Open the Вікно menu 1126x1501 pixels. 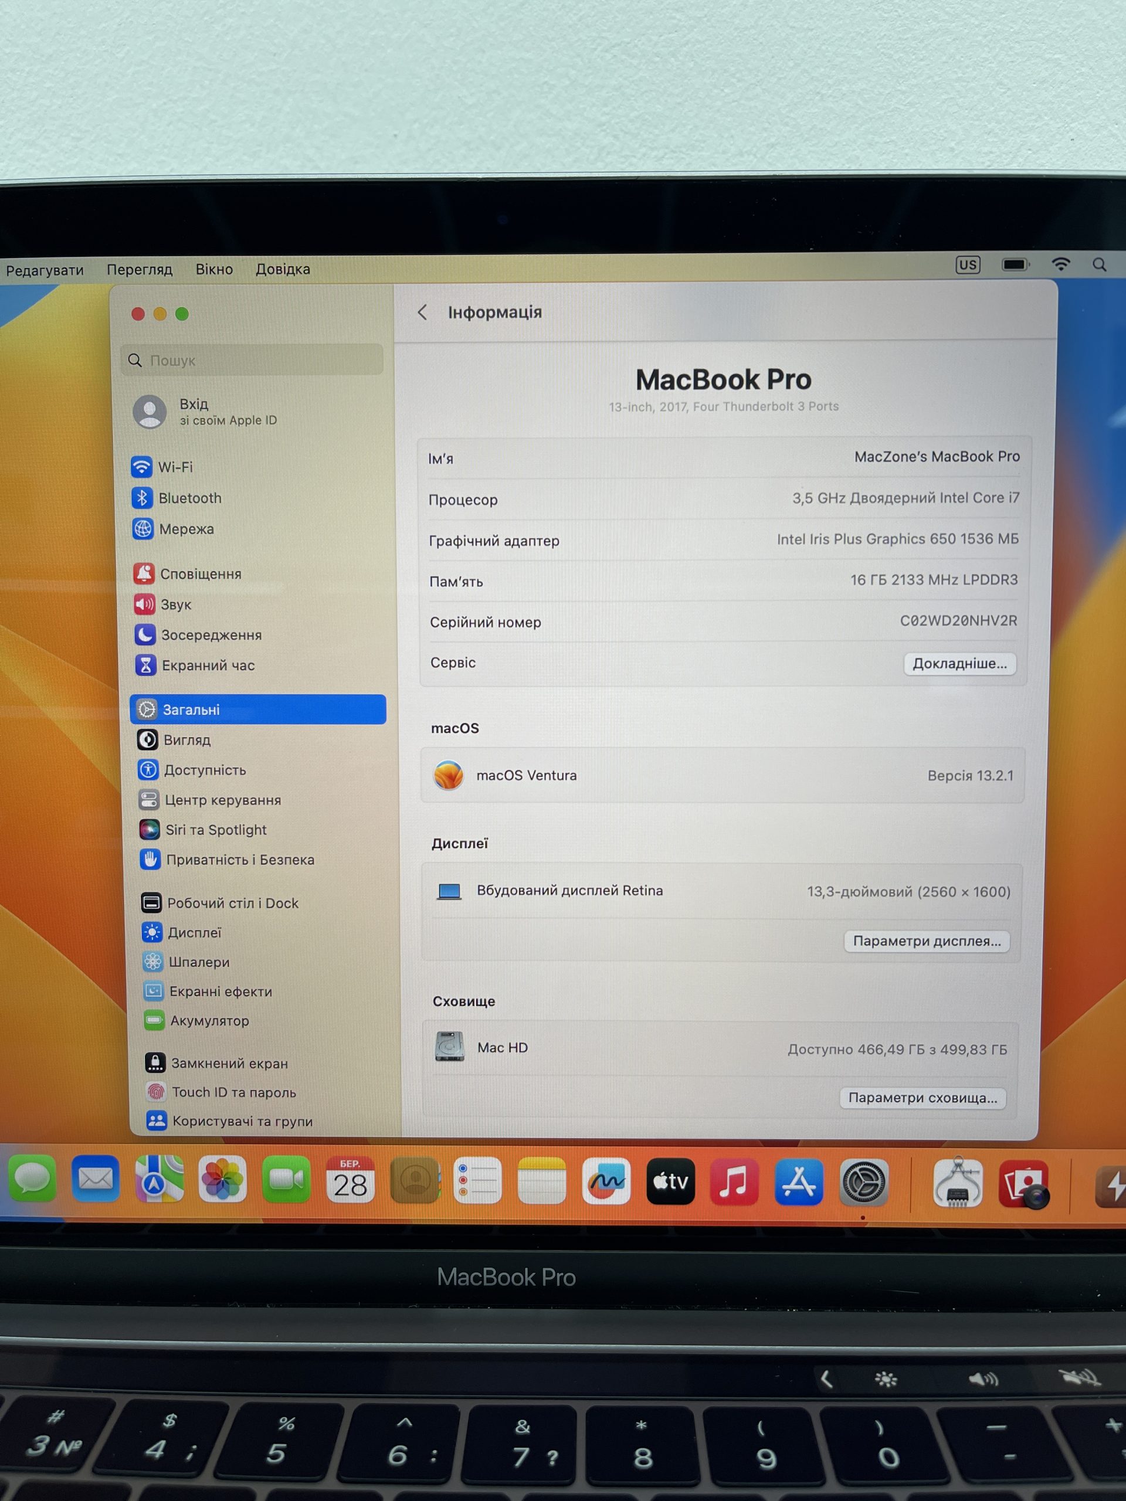coord(215,269)
